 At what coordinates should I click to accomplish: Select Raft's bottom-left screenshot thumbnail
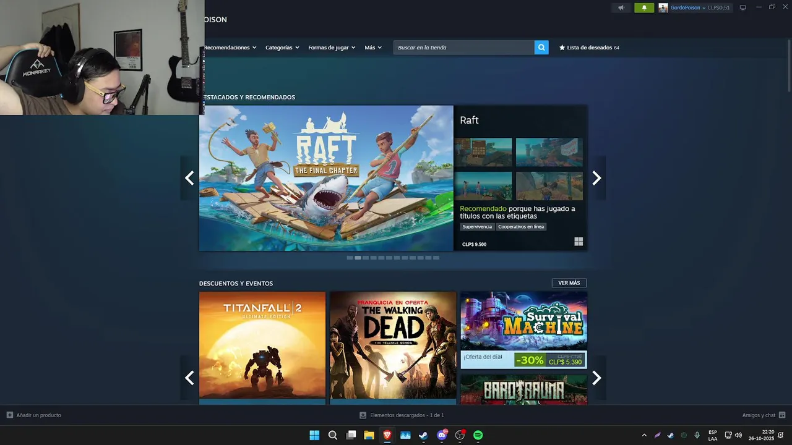tap(483, 186)
